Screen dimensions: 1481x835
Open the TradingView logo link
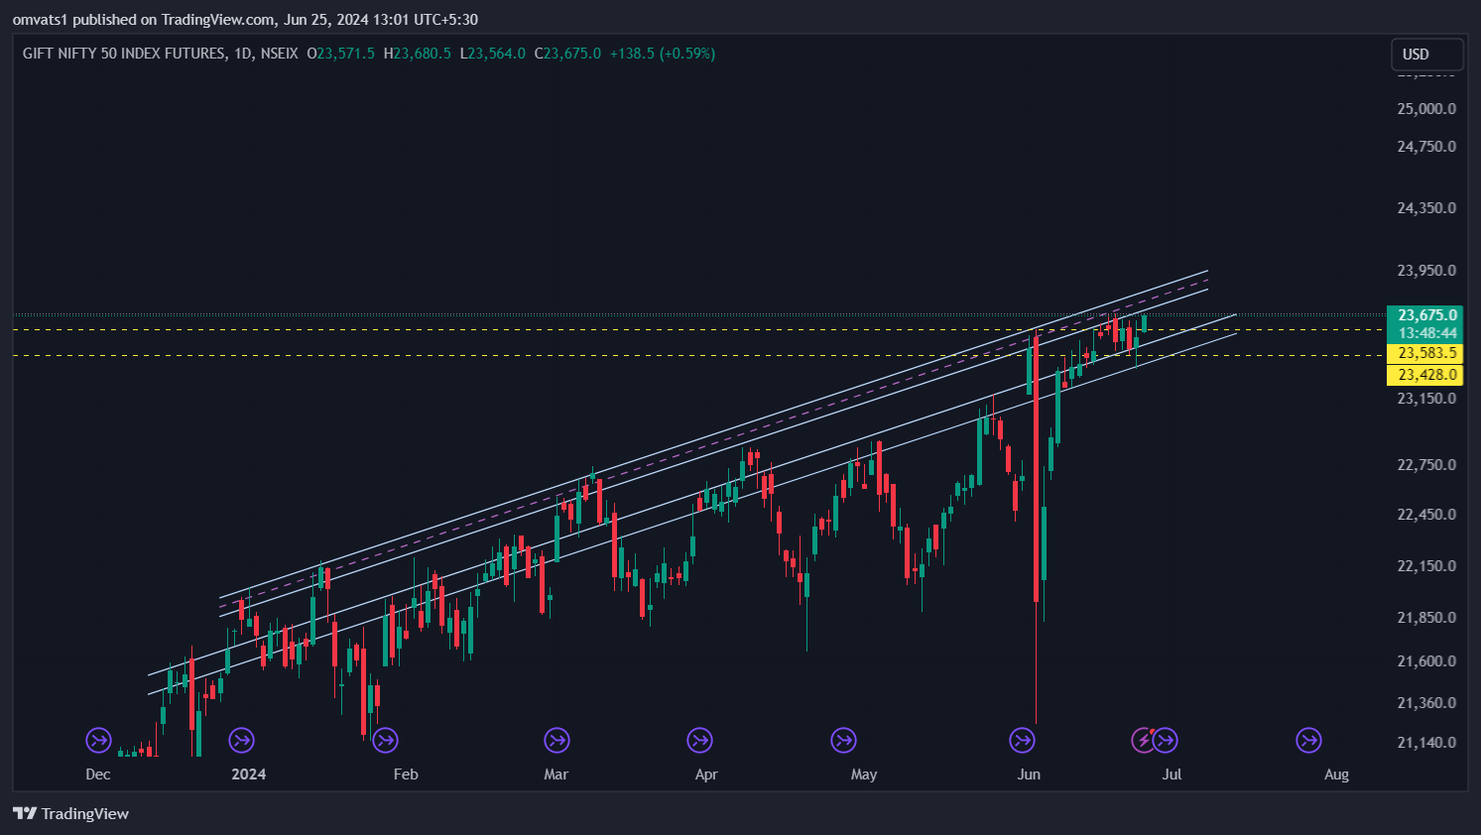tap(71, 813)
